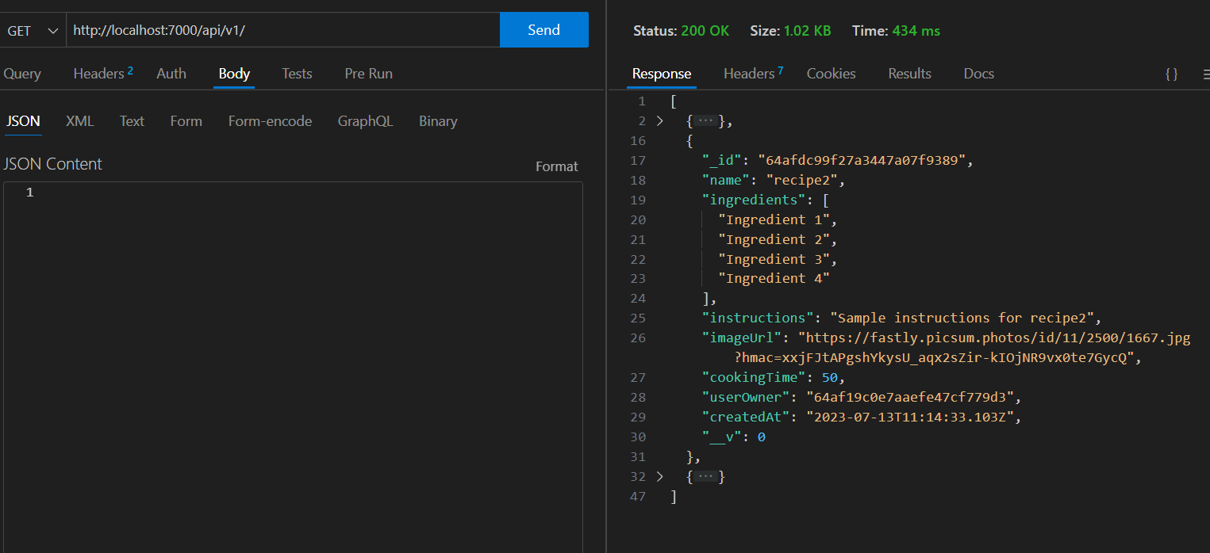Switch to the Form-encode body type
The width and height of the screenshot is (1210, 553).
coord(270,120)
